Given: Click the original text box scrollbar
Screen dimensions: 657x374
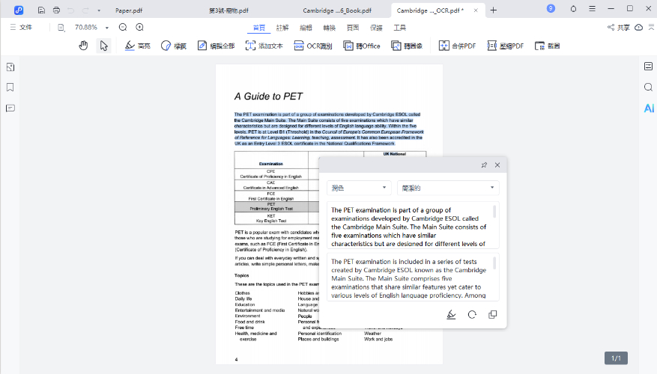Looking at the screenshot, I should (494, 213).
